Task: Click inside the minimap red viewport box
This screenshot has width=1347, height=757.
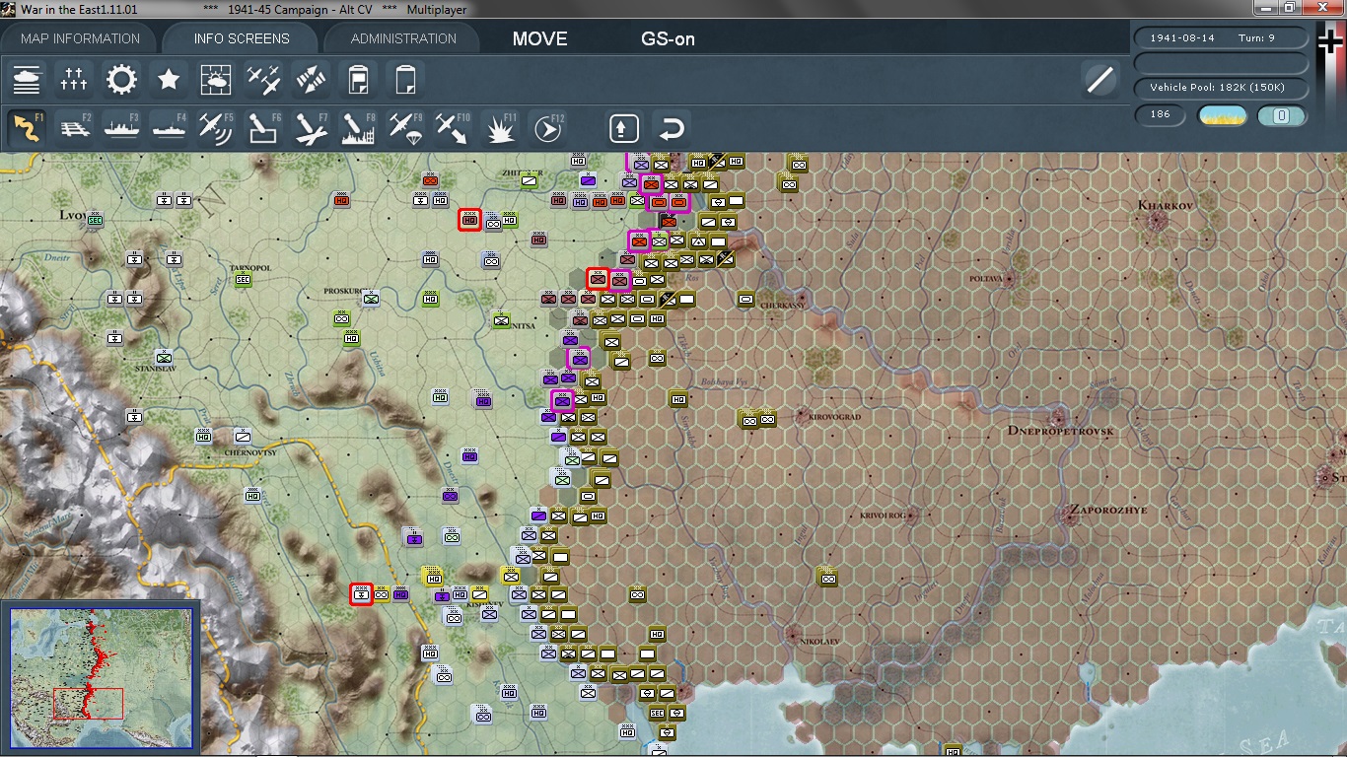Action: coord(88,703)
